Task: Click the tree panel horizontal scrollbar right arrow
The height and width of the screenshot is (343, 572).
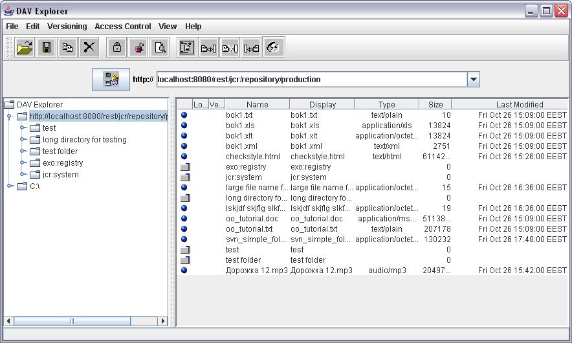Action: (163, 321)
